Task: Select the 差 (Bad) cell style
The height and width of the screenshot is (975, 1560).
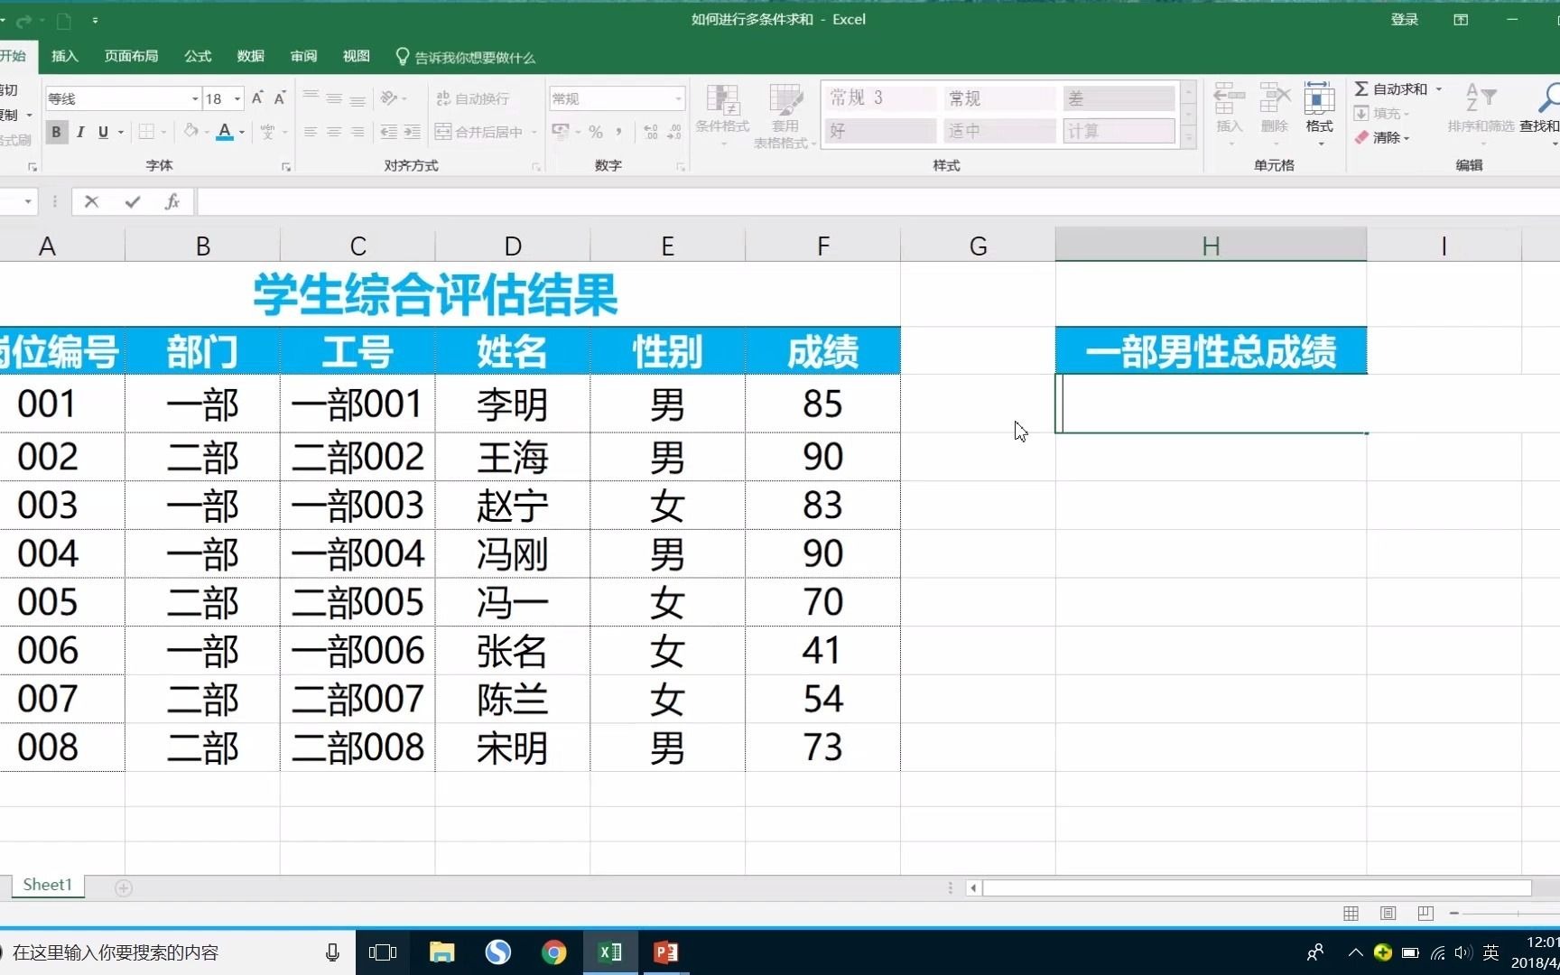Action: point(1119,98)
